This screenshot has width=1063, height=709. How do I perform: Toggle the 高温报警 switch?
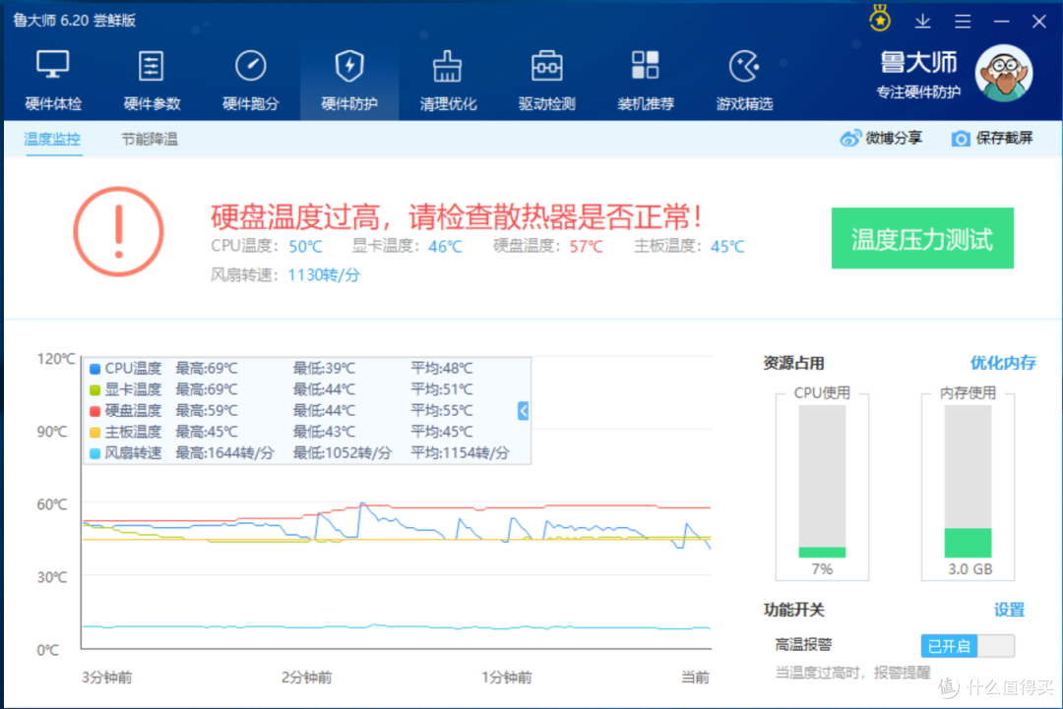tap(968, 646)
